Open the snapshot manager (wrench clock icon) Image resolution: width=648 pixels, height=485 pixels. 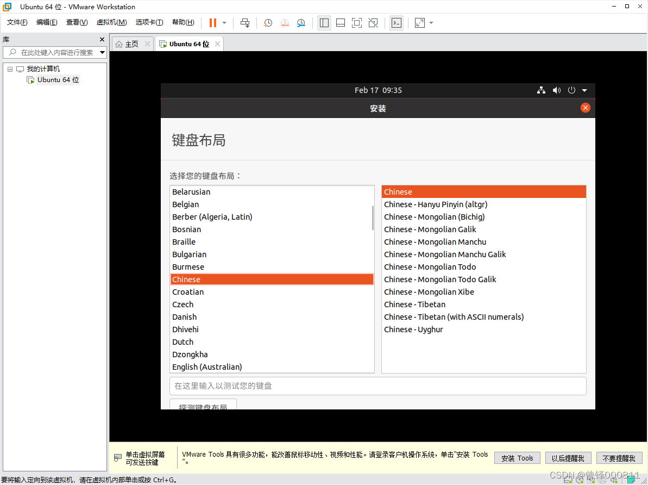click(301, 23)
